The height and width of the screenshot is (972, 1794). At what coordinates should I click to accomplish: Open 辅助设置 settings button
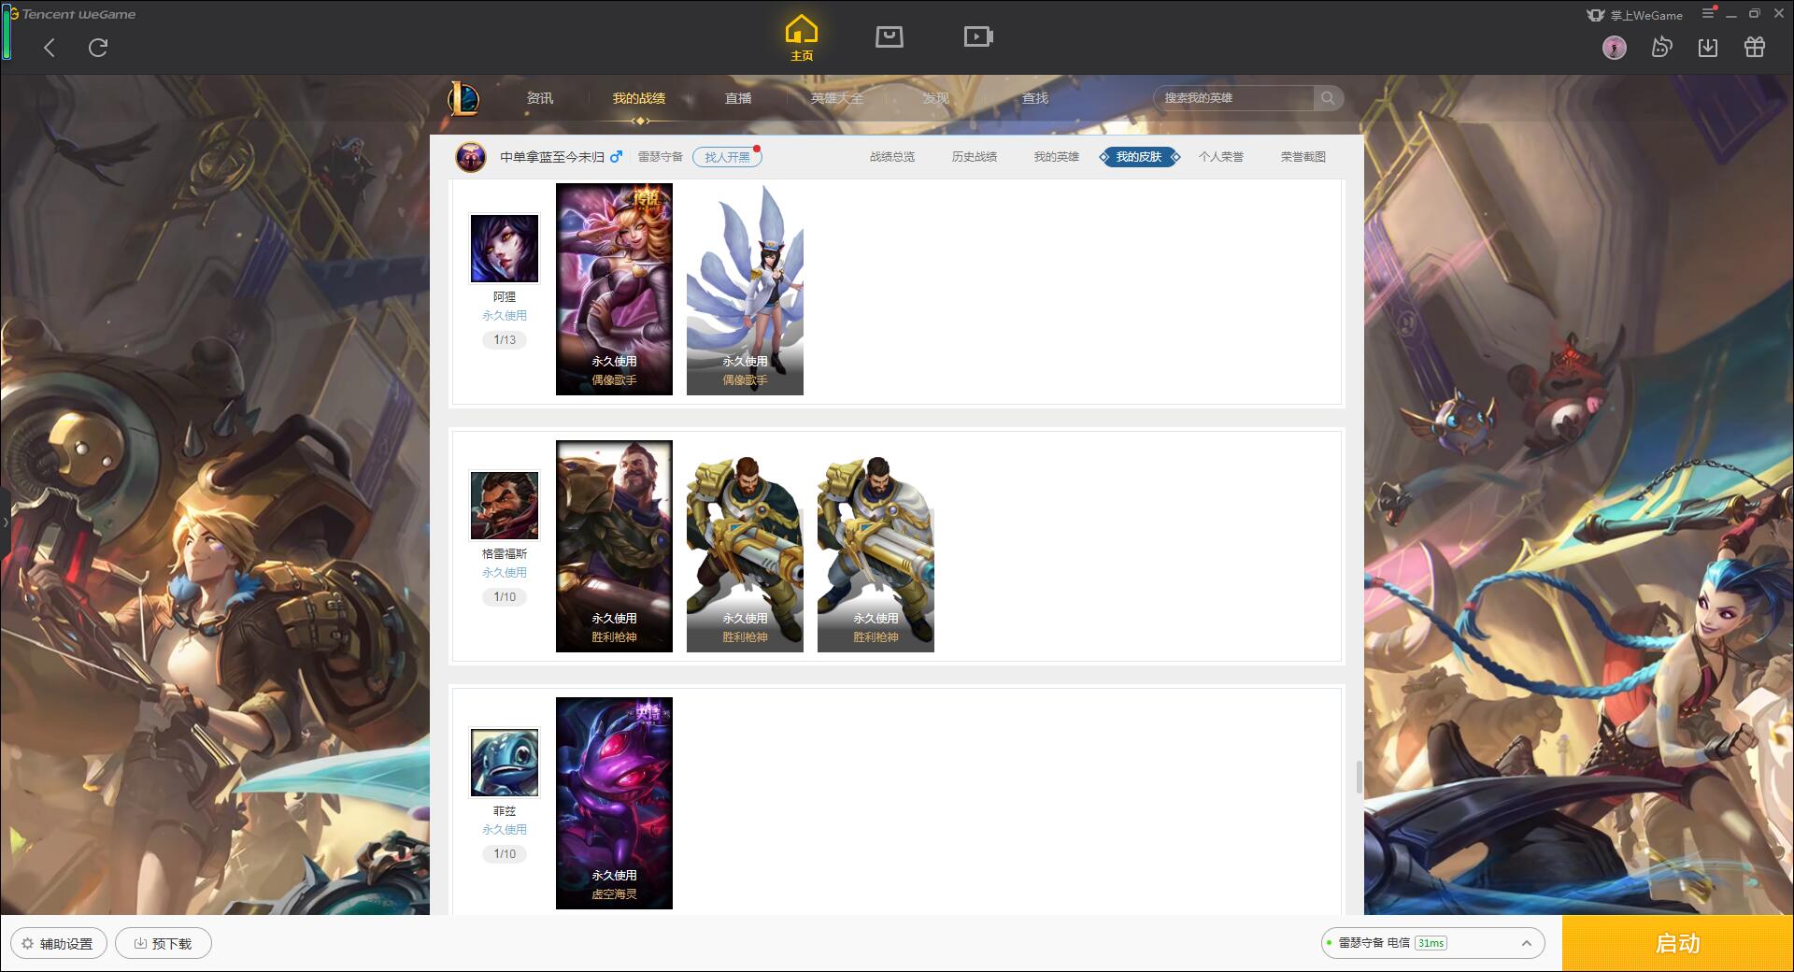58,944
